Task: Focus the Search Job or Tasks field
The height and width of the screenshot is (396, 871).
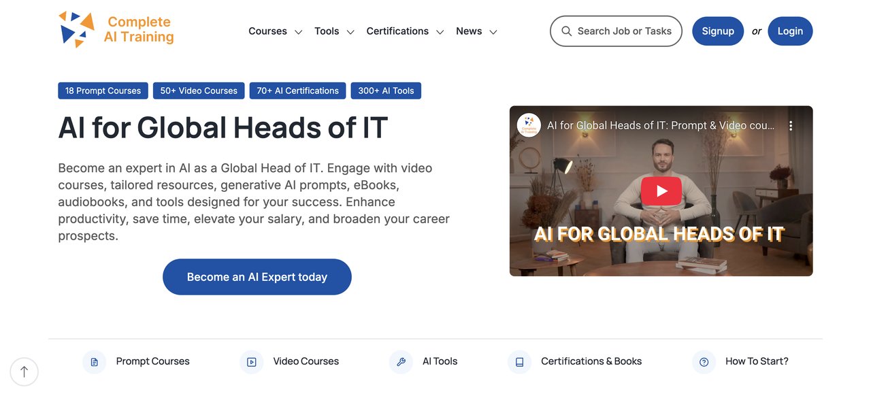Action: tap(616, 31)
